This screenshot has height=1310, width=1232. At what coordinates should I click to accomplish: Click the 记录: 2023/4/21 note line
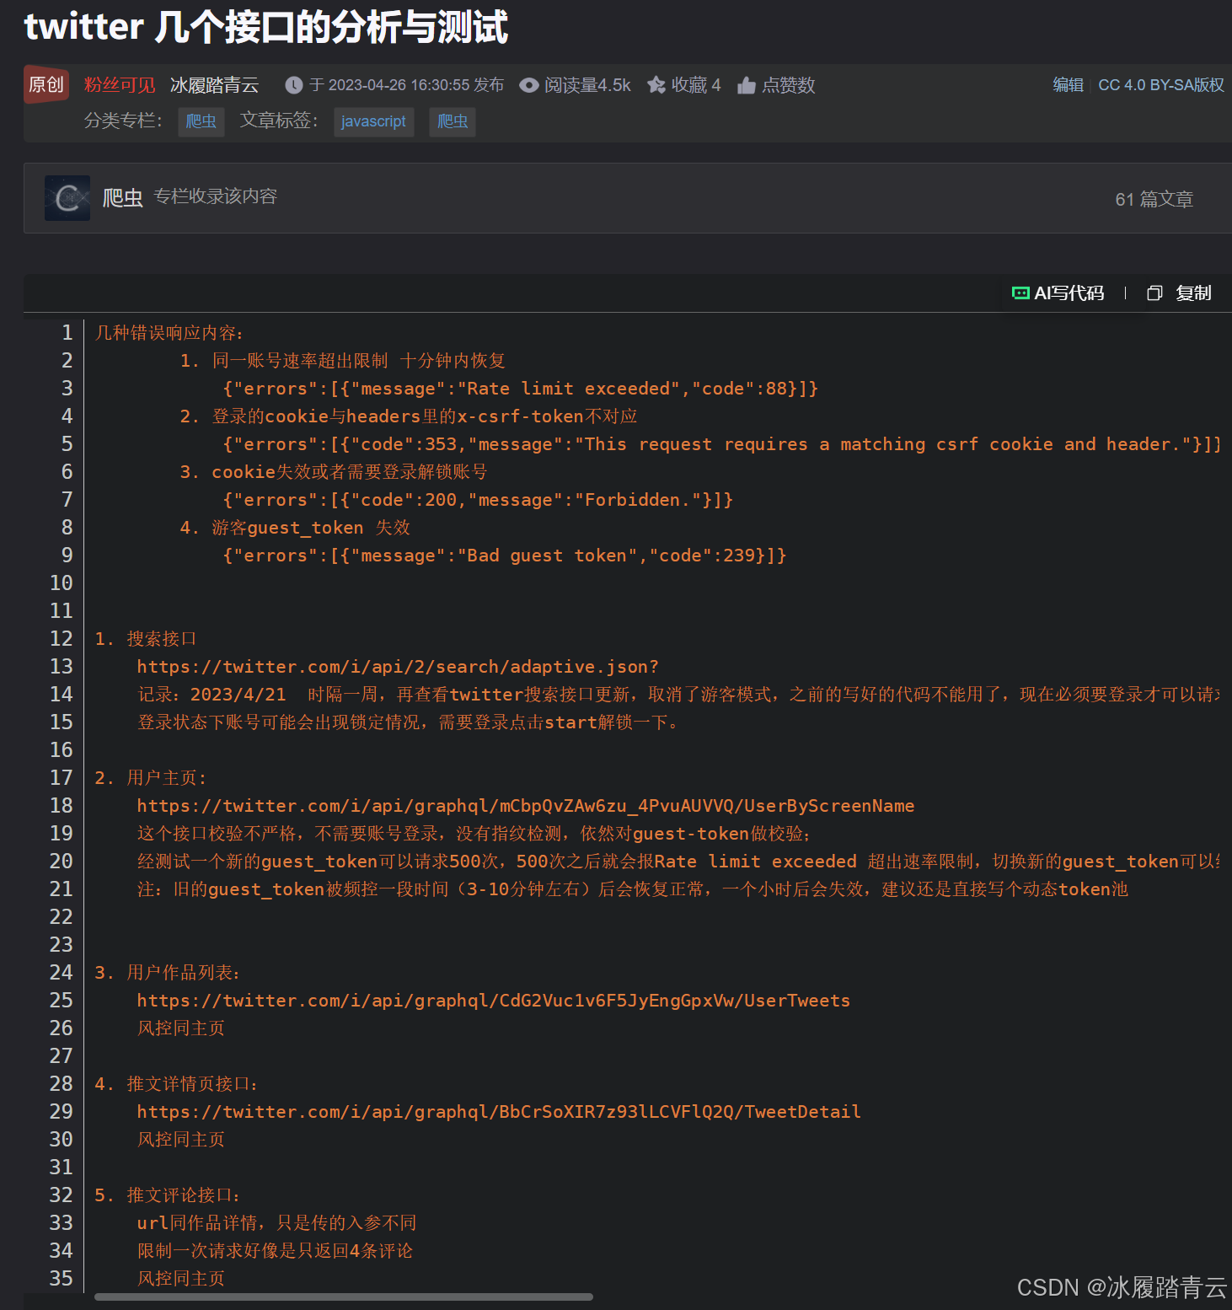point(678,695)
